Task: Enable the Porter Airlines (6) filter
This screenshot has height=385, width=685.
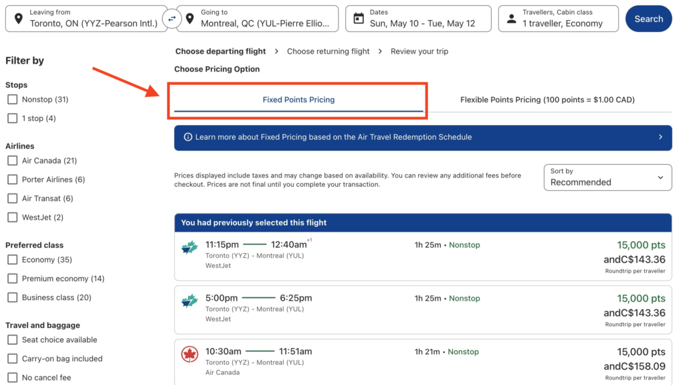Action: point(13,179)
